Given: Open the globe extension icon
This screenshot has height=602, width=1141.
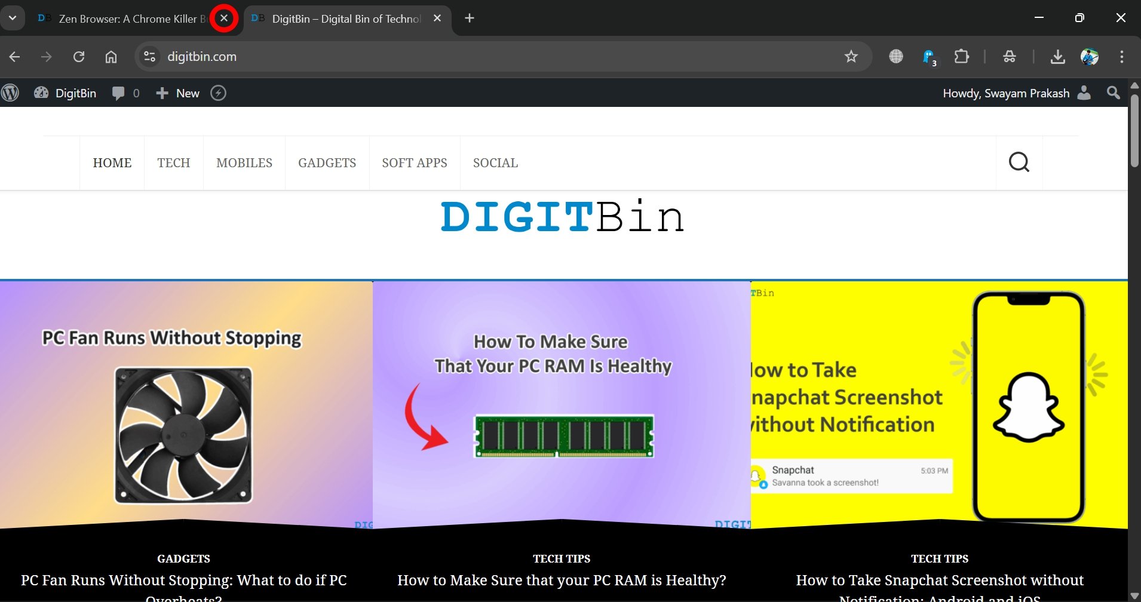Looking at the screenshot, I should coord(896,57).
